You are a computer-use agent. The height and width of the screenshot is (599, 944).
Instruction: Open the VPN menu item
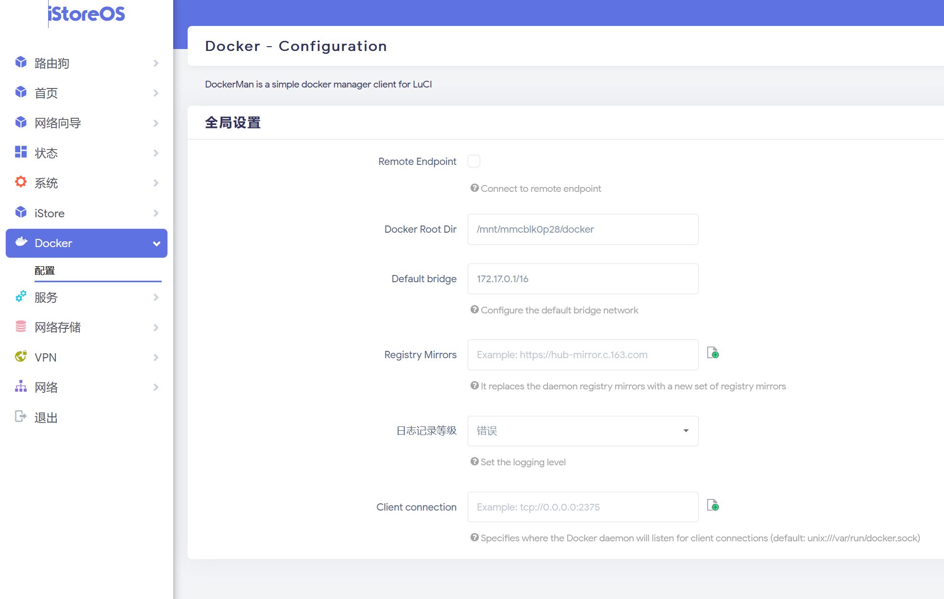tap(87, 357)
